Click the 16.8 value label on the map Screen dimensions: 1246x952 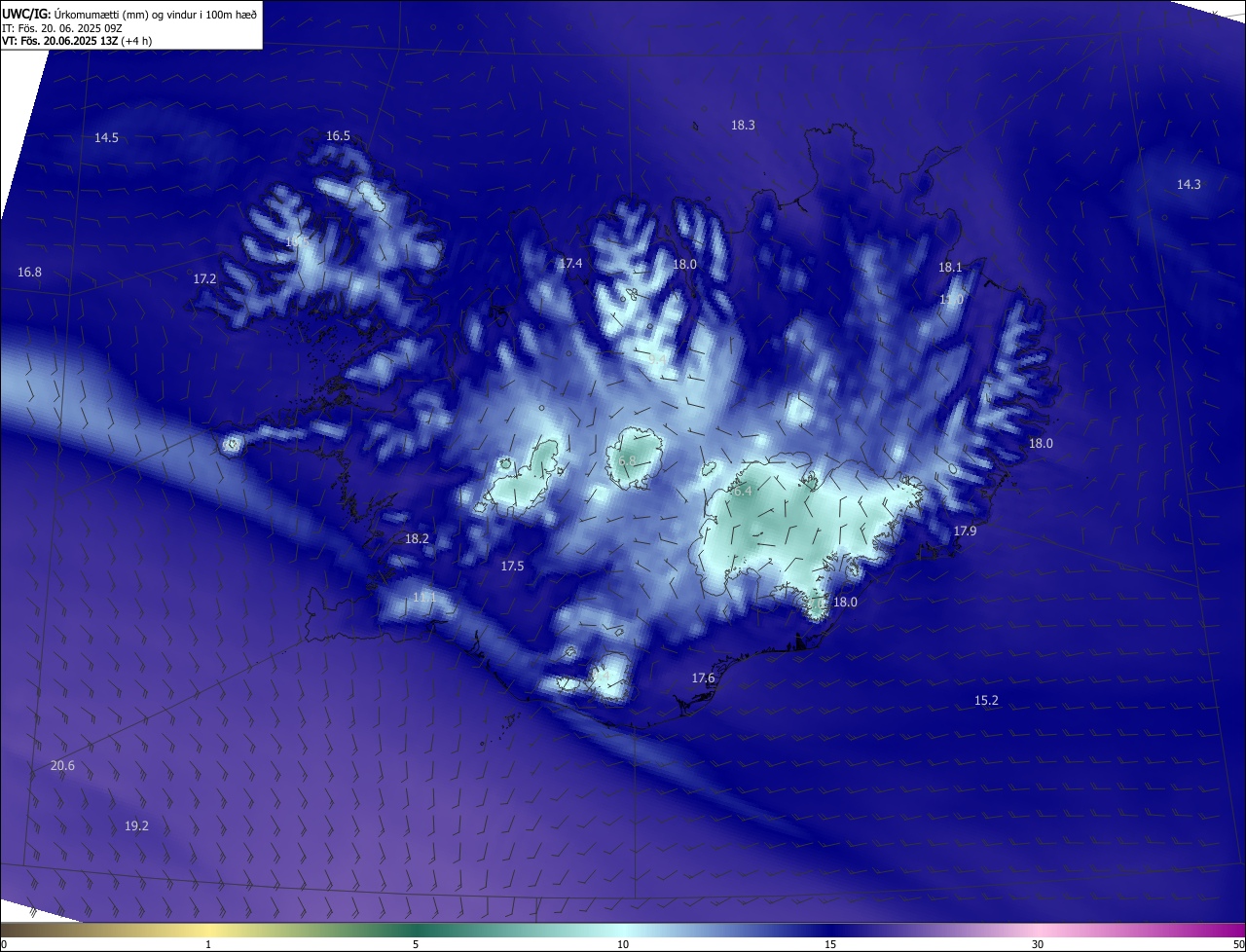pyautogui.click(x=29, y=272)
